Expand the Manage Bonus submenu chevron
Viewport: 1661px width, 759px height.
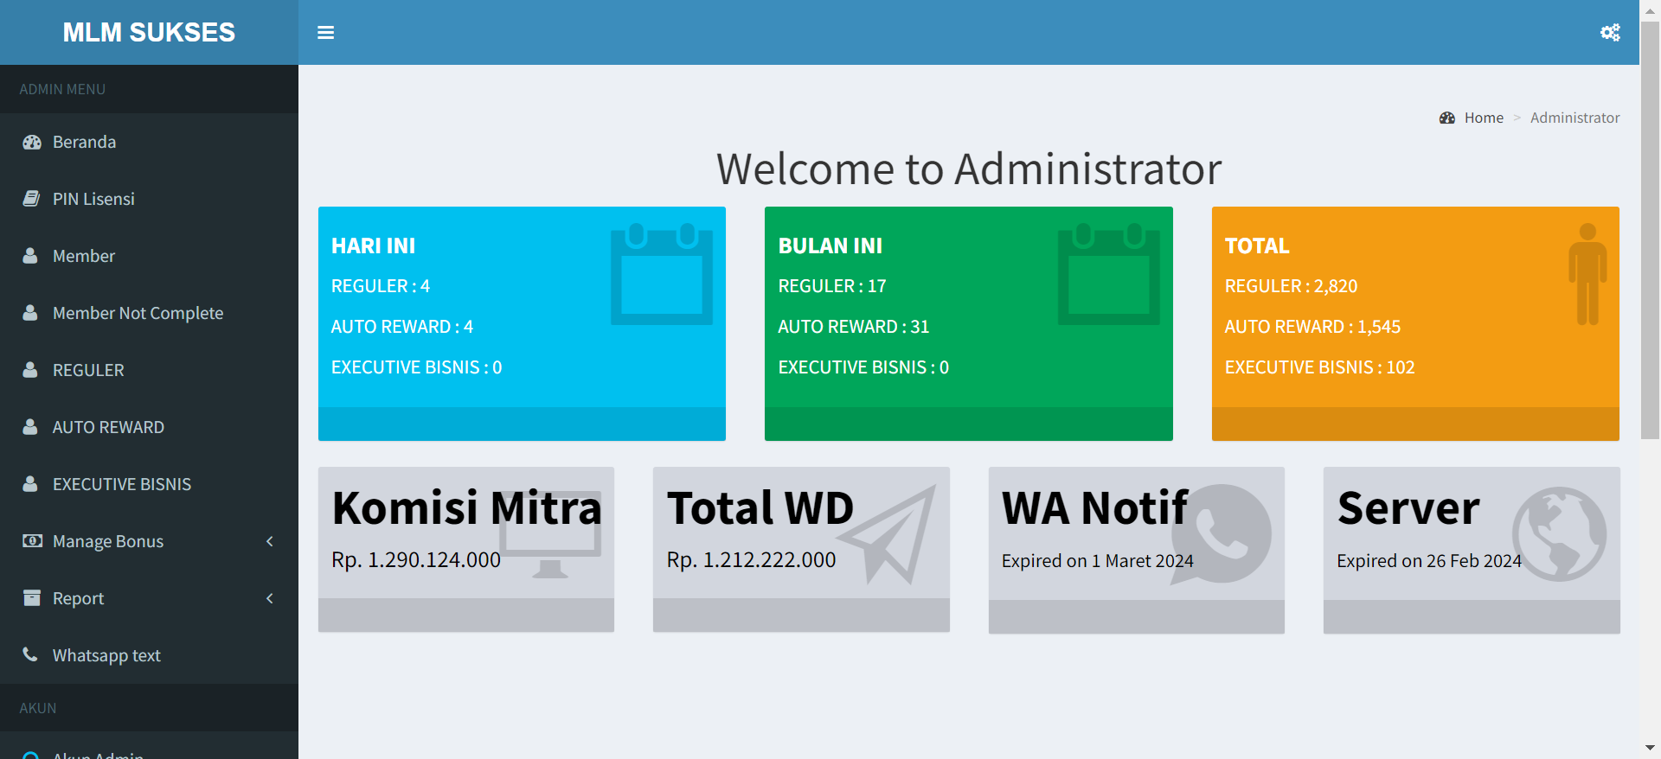tap(270, 541)
